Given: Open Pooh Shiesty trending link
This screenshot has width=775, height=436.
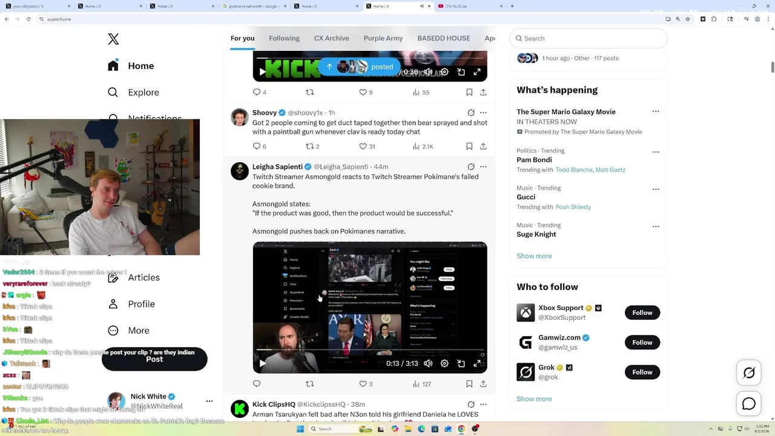Looking at the screenshot, I should (573, 207).
